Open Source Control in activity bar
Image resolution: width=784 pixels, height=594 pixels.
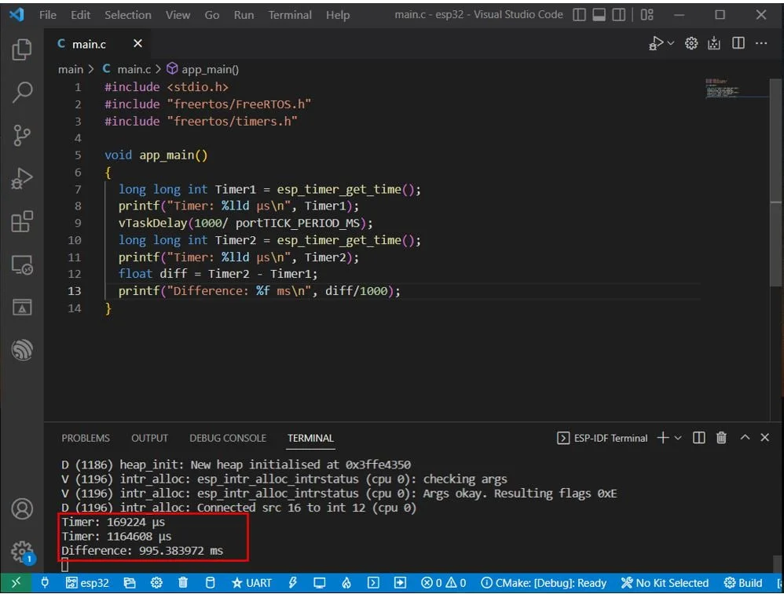pyautogui.click(x=22, y=135)
